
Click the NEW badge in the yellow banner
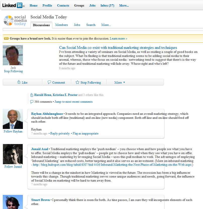point(6,38)
